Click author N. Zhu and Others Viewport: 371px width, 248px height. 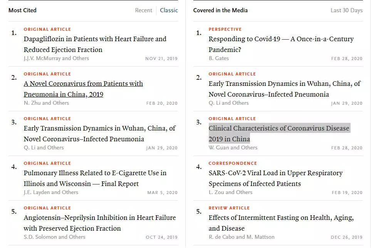click(x=46, y=103)
